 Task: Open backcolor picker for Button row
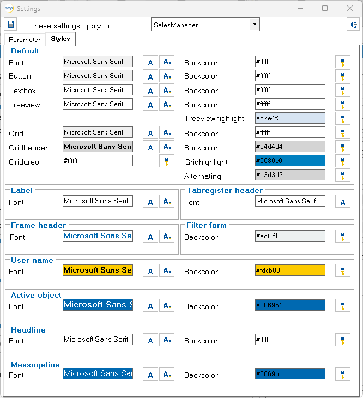click(343, 76)
